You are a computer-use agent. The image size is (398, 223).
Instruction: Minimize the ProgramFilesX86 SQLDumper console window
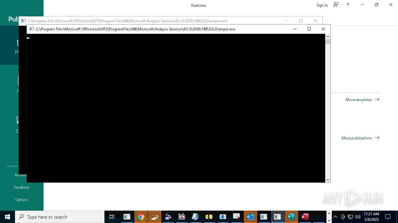295,29
